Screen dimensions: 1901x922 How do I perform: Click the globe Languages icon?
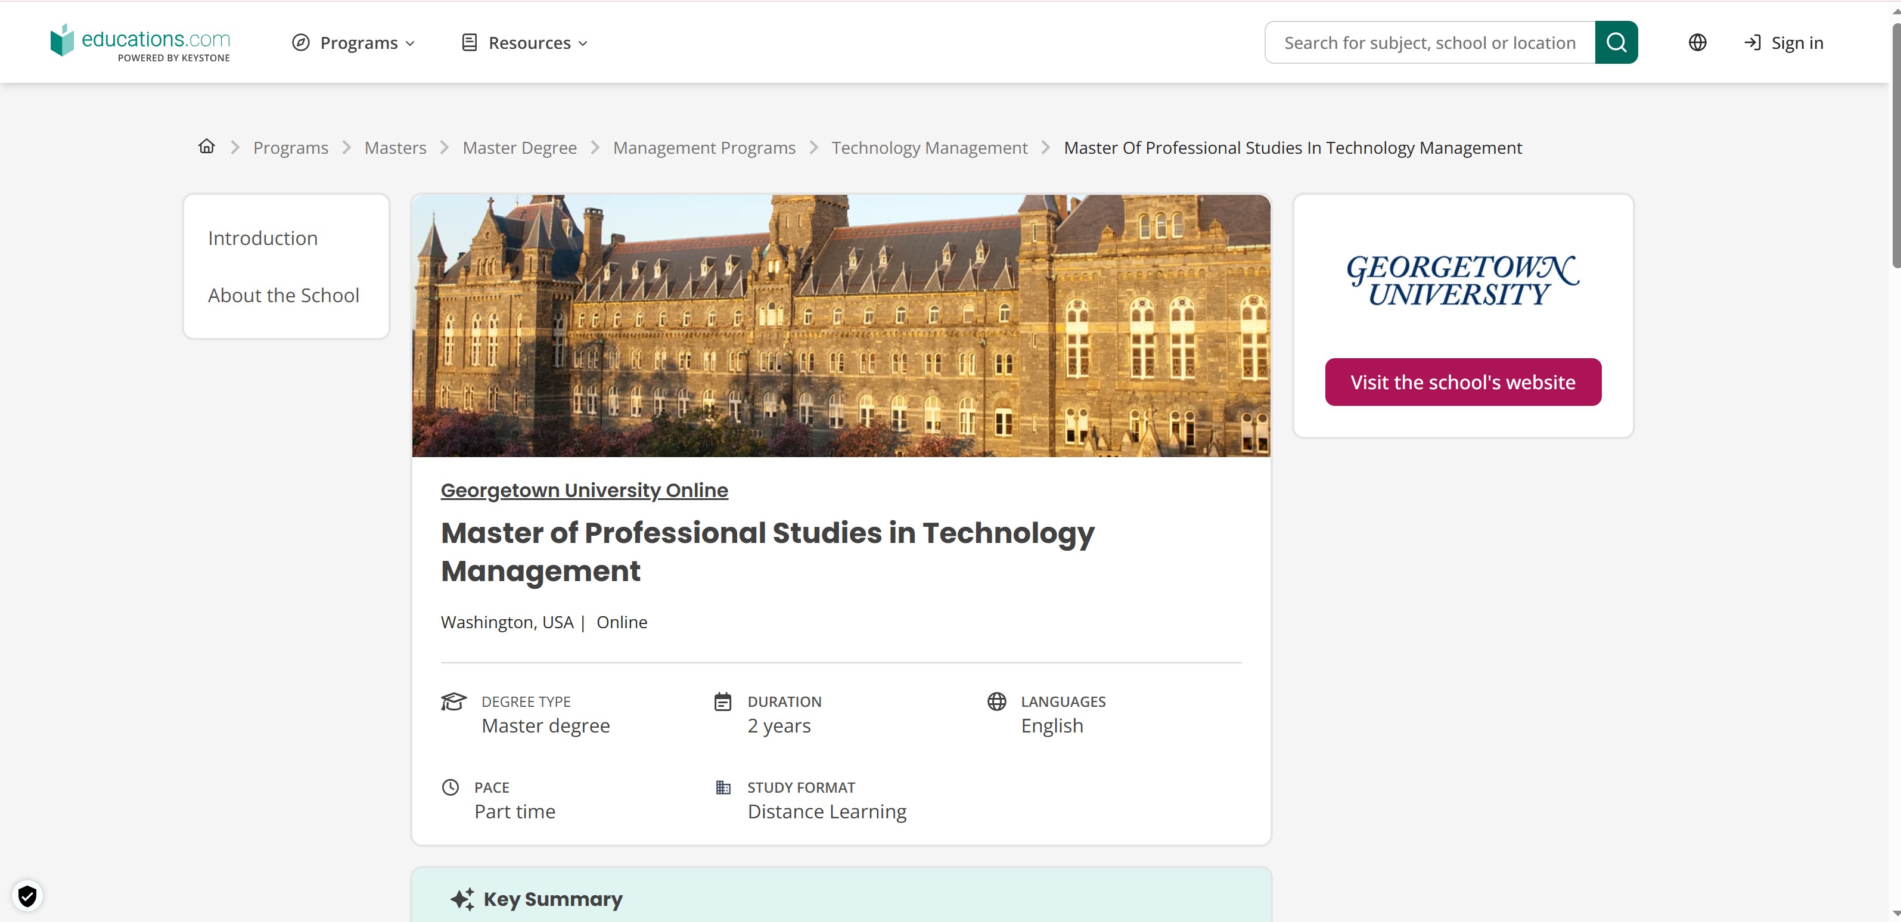[x=997, y=701]
